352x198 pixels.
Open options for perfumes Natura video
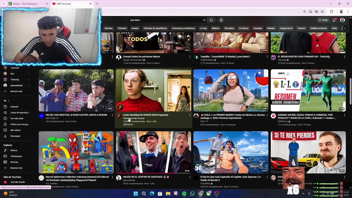click(x=190, y=57)
